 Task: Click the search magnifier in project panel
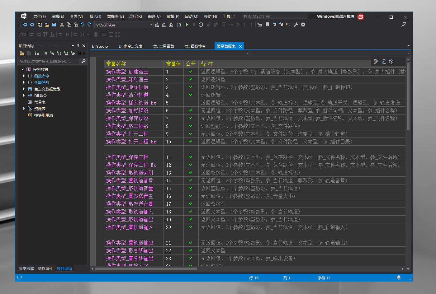[83, 61]
